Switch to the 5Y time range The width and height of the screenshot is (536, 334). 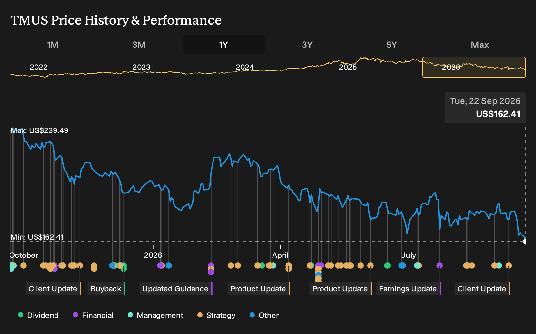[392, 45]
